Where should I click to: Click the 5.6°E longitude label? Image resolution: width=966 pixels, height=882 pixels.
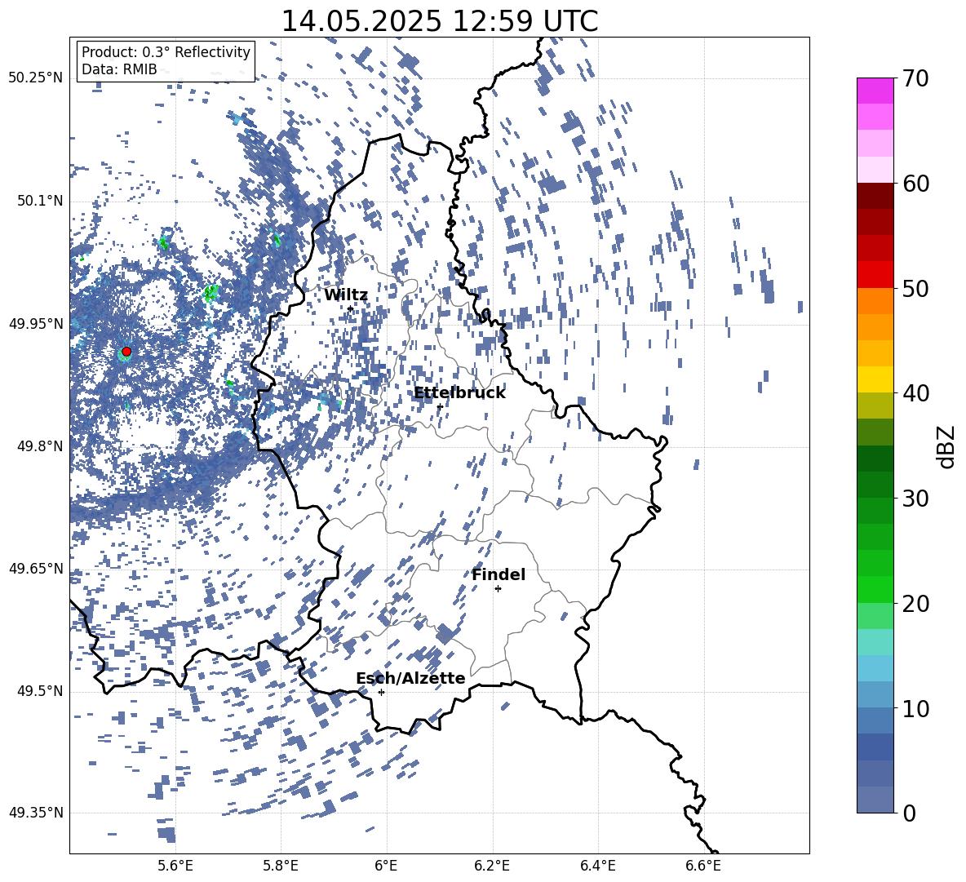[x=175, y=866]
